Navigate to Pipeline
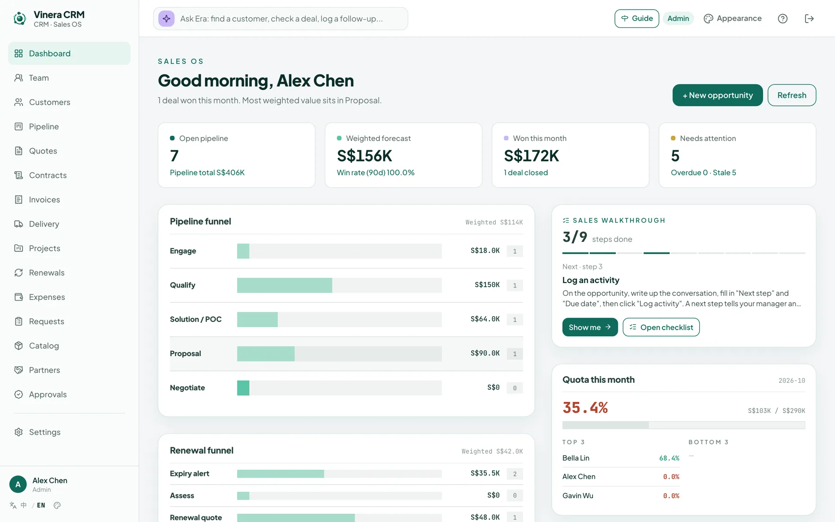835x522 pixels. (x=69, y=127)
